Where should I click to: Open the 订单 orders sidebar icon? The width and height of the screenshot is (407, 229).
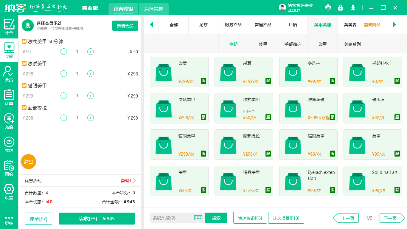pyautogui.click(x=9, y=98)
